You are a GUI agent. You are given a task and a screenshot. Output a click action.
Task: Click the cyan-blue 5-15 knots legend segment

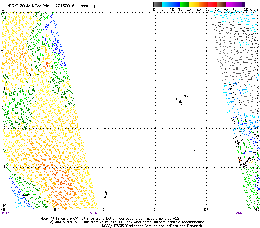171,4
